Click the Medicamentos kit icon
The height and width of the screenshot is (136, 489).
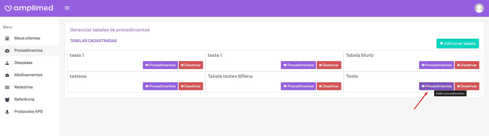tap(7, 75)
